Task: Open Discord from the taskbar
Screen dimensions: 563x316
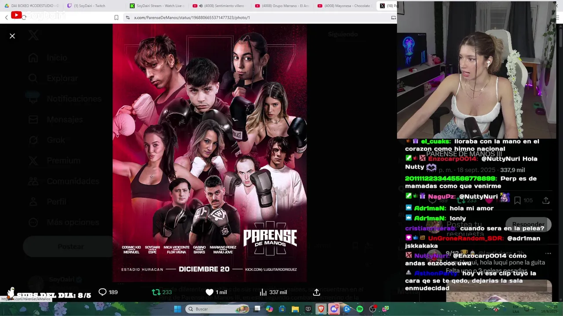Action: click(x=334, y=309)
